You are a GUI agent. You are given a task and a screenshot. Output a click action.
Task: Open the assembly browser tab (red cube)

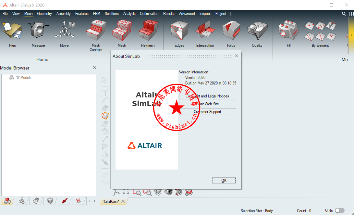(7, 201)
